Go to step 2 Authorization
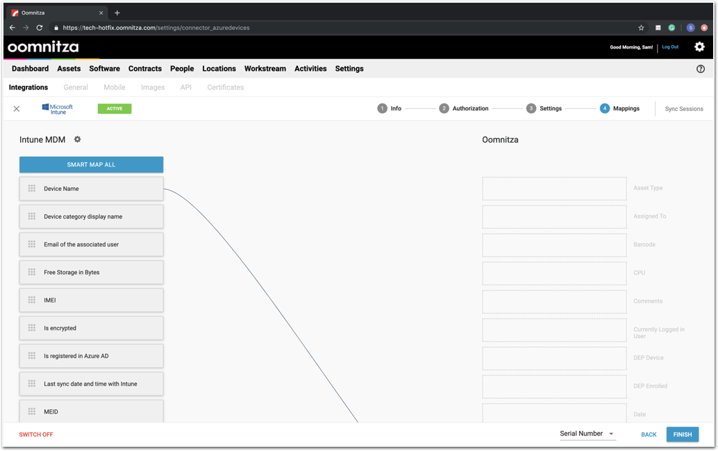Viewport: 718px width, 451px height. pos(464,109)
